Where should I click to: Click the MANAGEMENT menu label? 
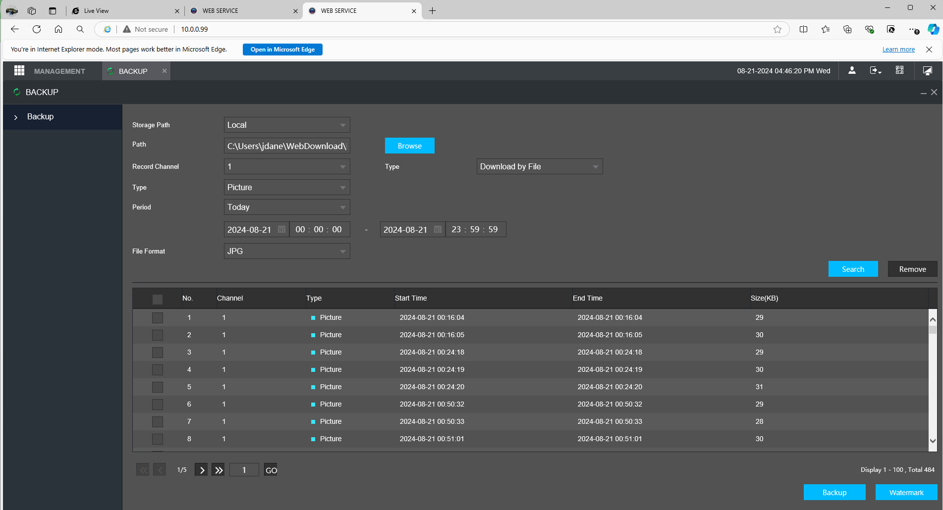point(59,71)
